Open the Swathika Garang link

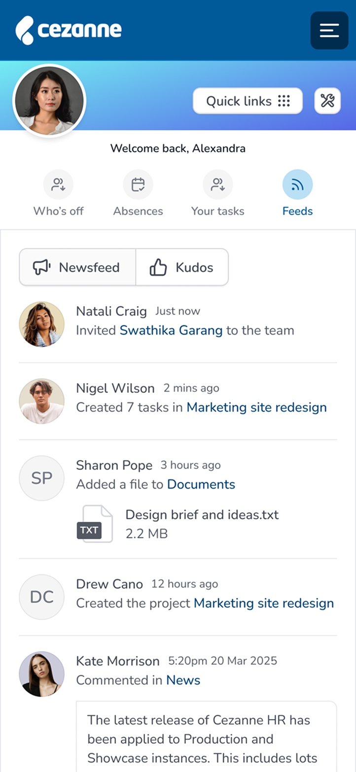coord(171,330)
